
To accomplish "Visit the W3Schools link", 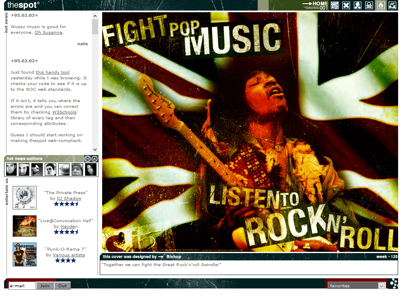I will (x=64, y=112).
